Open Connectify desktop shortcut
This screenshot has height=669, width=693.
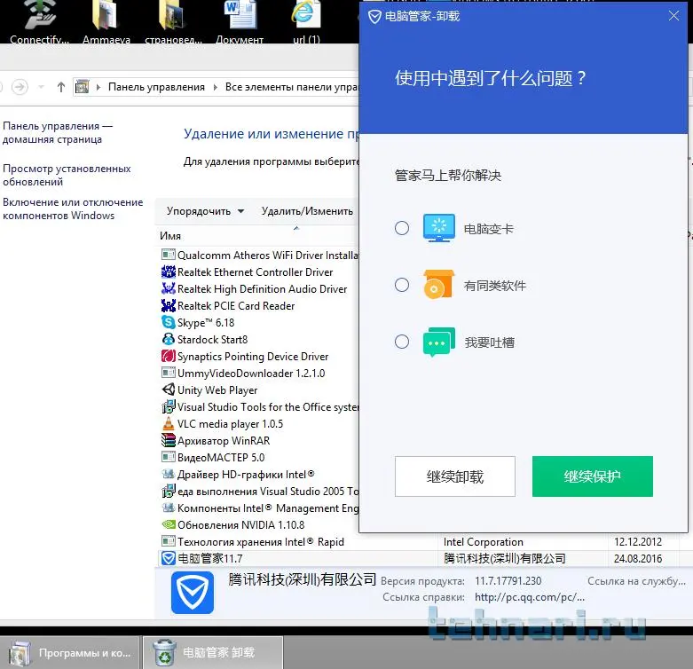pyautogui.click(x=39, y=22)
